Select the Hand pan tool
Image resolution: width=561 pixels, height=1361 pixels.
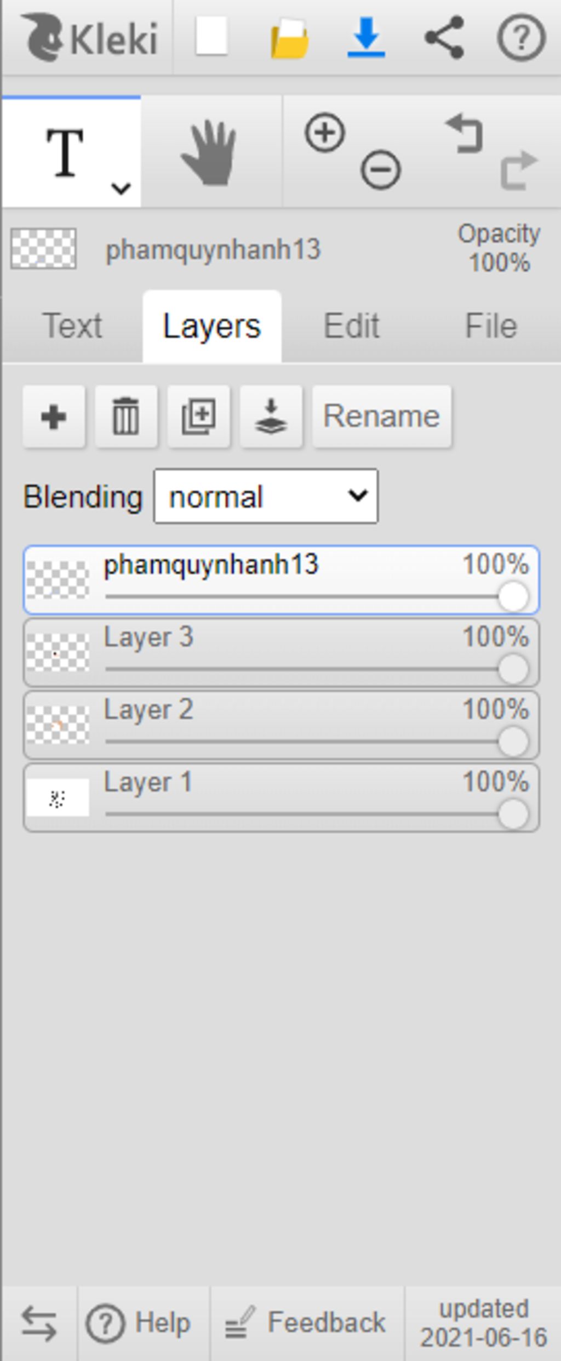click(211, 153)
